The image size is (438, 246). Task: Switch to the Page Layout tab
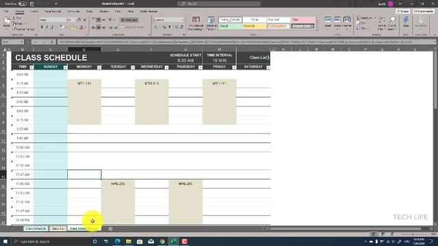click(x=53, y=12)
